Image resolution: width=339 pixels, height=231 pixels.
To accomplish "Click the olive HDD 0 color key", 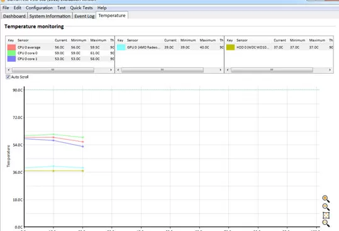I will click(230, 47).
